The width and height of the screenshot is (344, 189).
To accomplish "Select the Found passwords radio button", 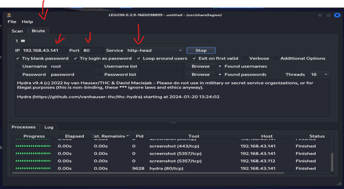I will (x=220, y=75).
